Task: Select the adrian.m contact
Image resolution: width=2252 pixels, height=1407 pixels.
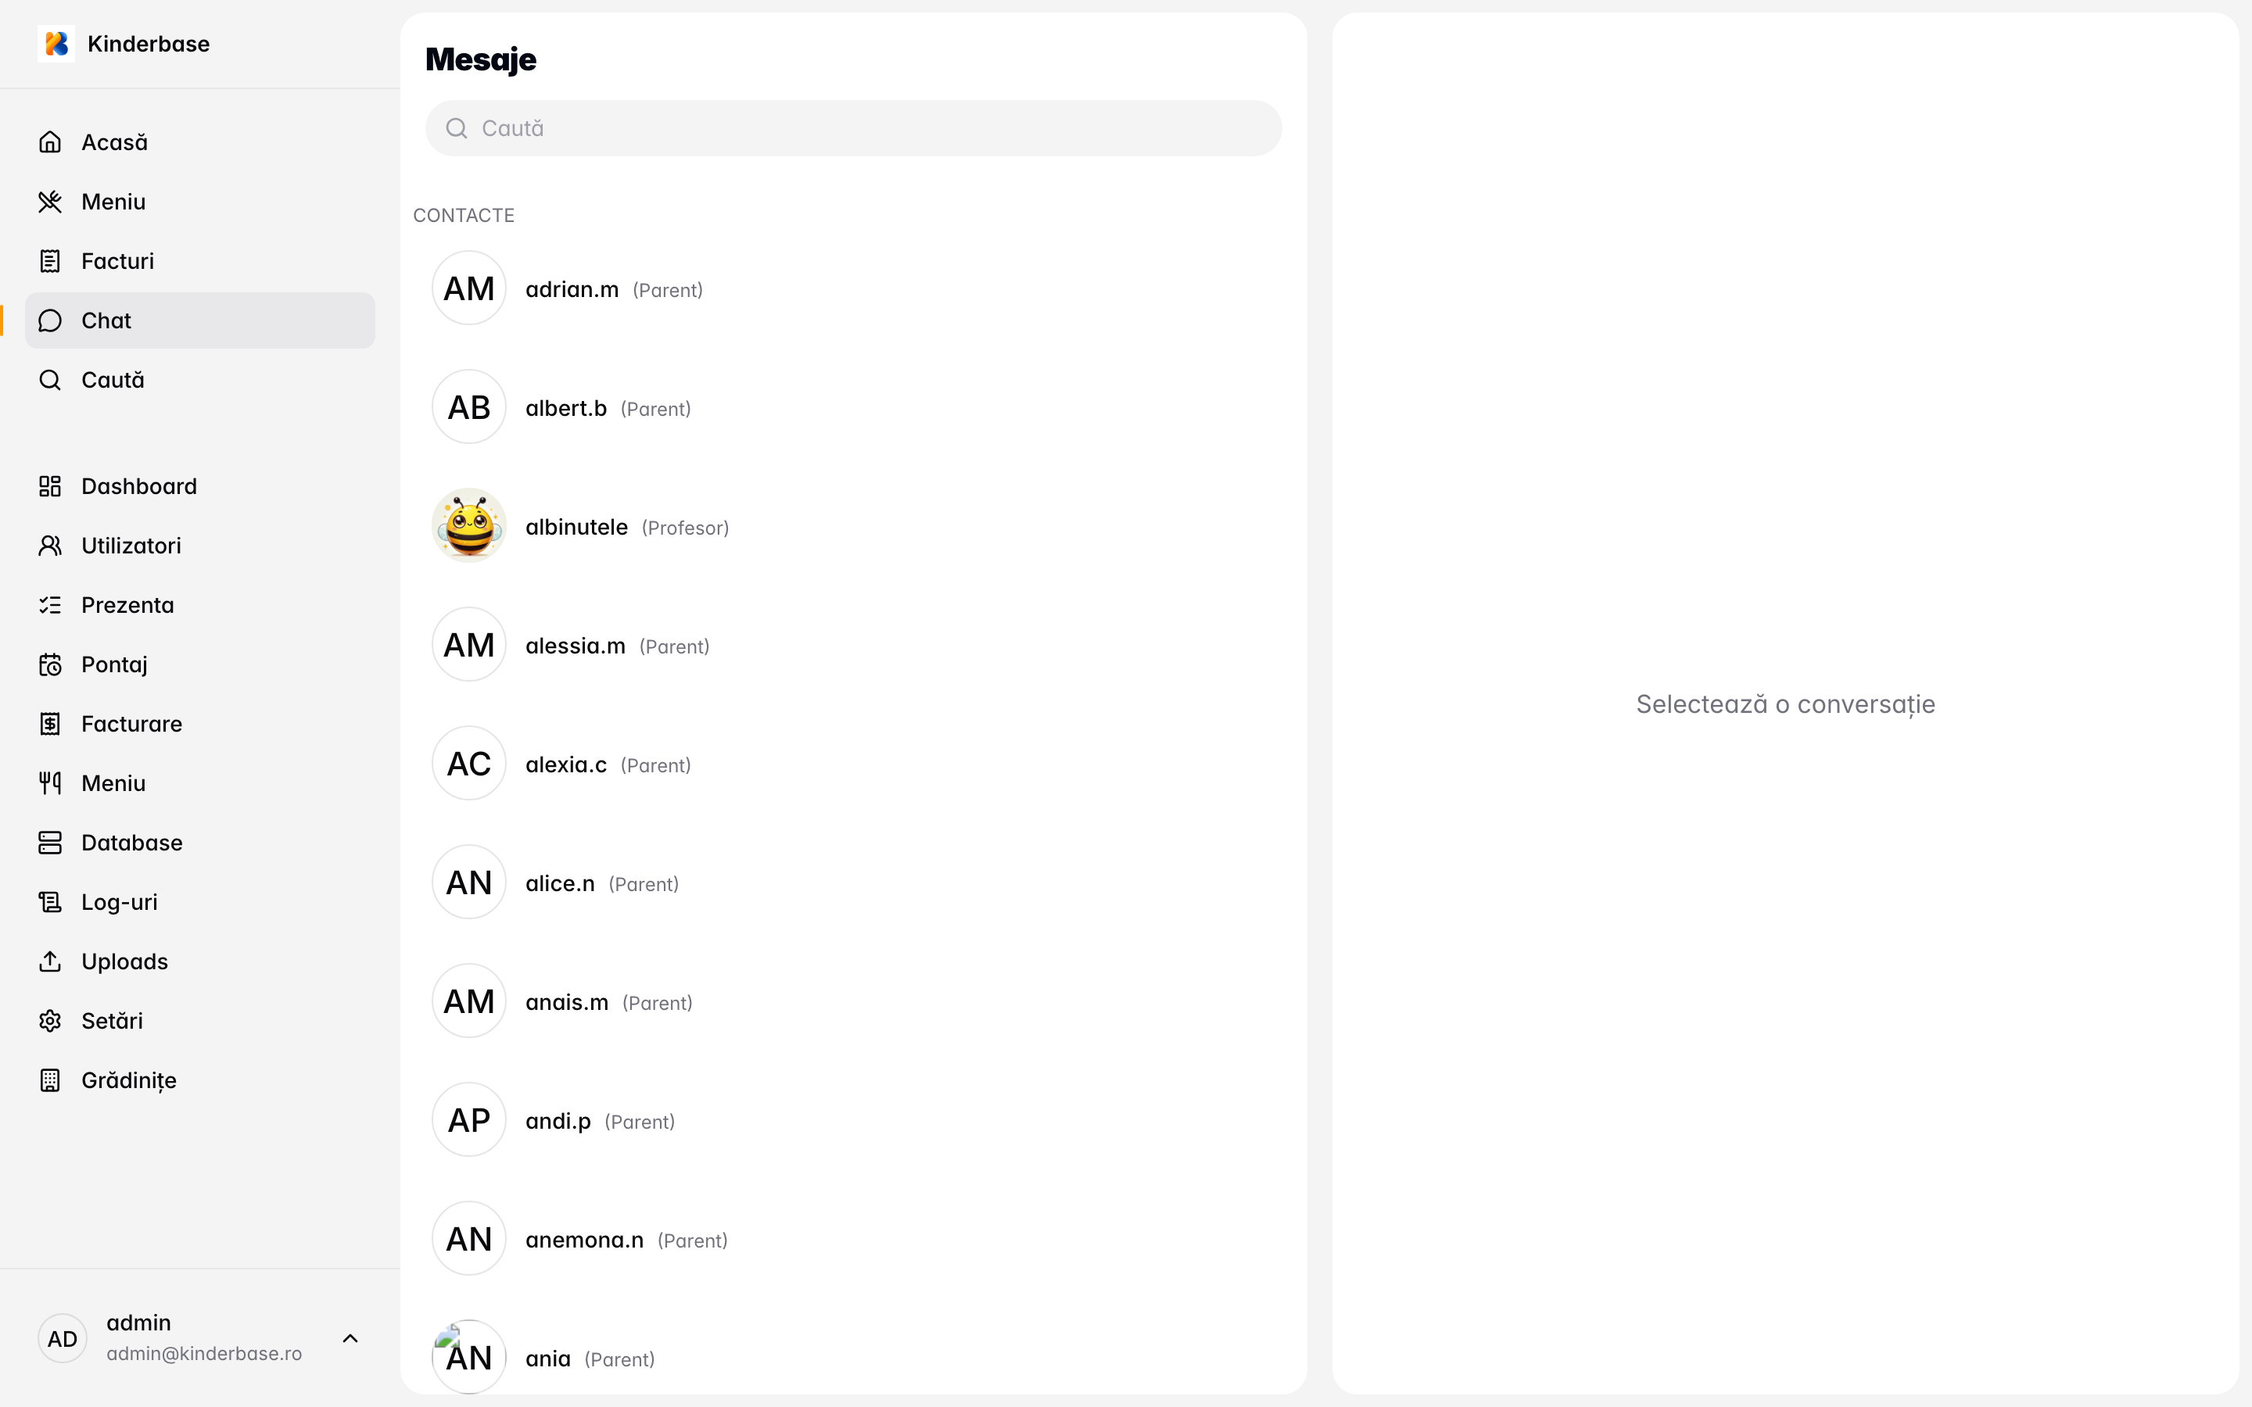Action: tap(572, 289)
